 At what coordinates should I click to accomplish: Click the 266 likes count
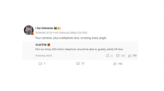point(135,56)
